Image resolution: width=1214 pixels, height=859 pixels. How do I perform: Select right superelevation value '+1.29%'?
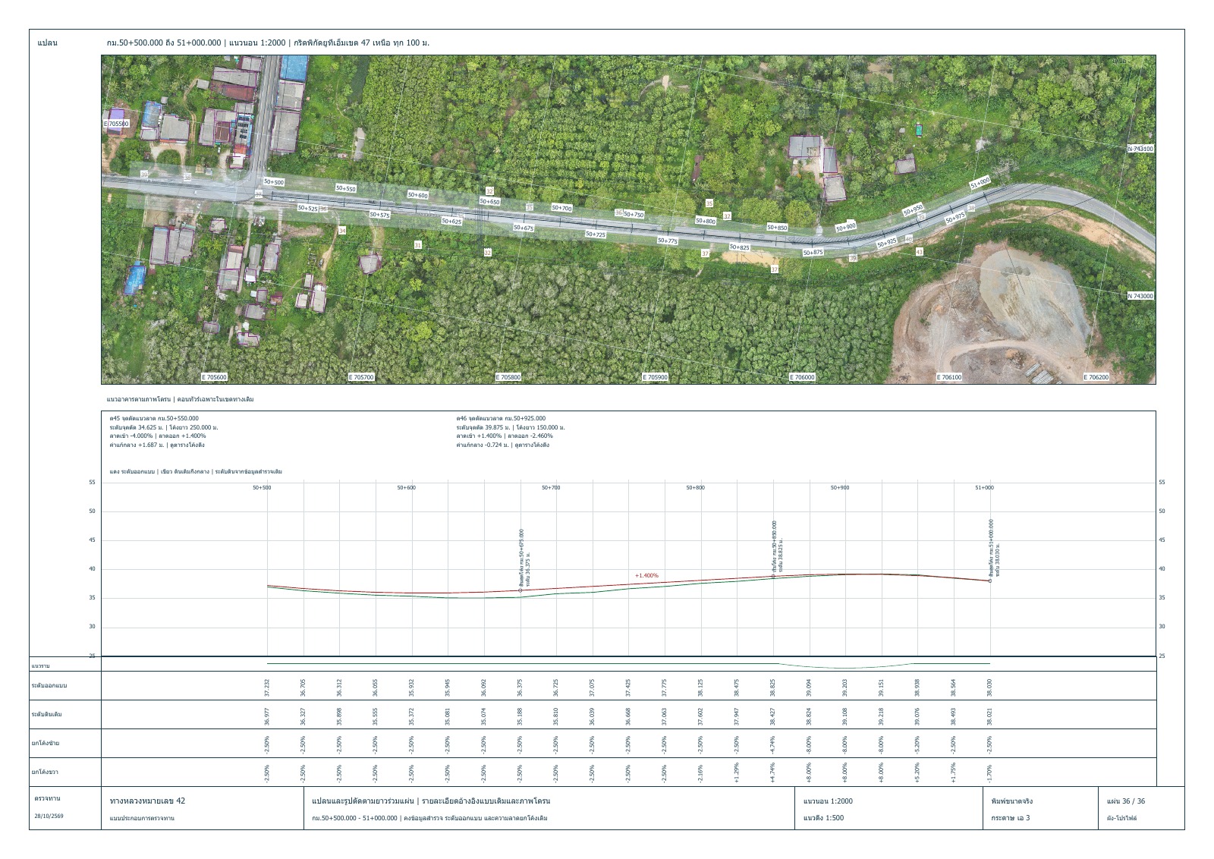[737, 774]
